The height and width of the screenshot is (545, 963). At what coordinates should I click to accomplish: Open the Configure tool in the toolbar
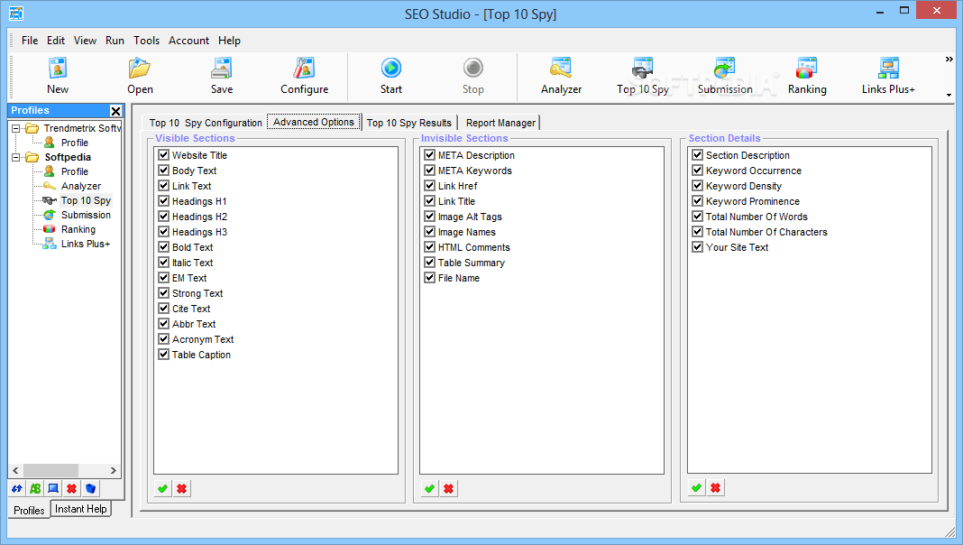[304, 76]
